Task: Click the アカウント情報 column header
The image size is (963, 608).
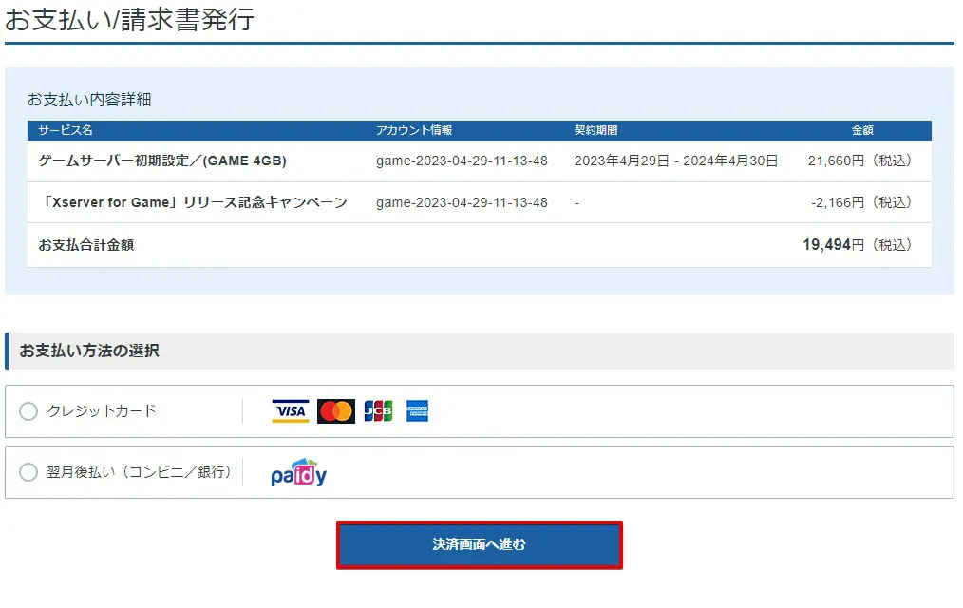Action: point(414,130)
